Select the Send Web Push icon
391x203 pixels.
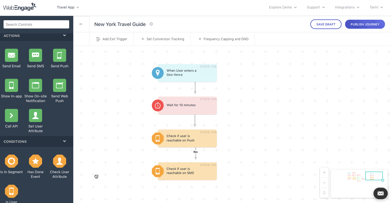pos(60,85)
